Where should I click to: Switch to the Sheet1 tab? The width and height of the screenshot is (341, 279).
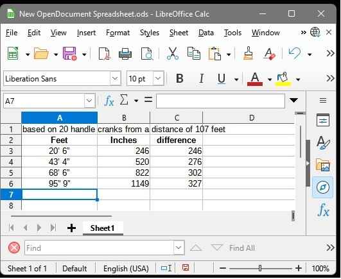point(102,228)
